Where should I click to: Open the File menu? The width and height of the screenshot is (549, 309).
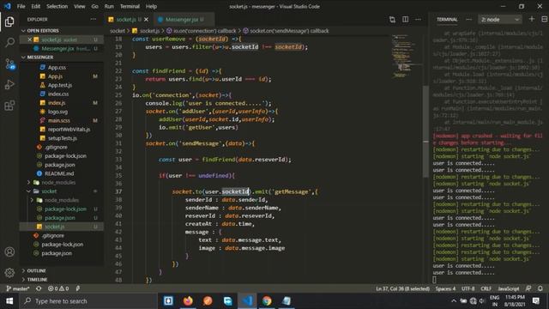21,6
